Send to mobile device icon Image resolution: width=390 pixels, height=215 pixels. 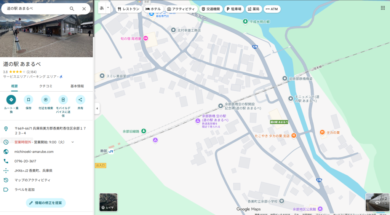[x=63, y=100]
